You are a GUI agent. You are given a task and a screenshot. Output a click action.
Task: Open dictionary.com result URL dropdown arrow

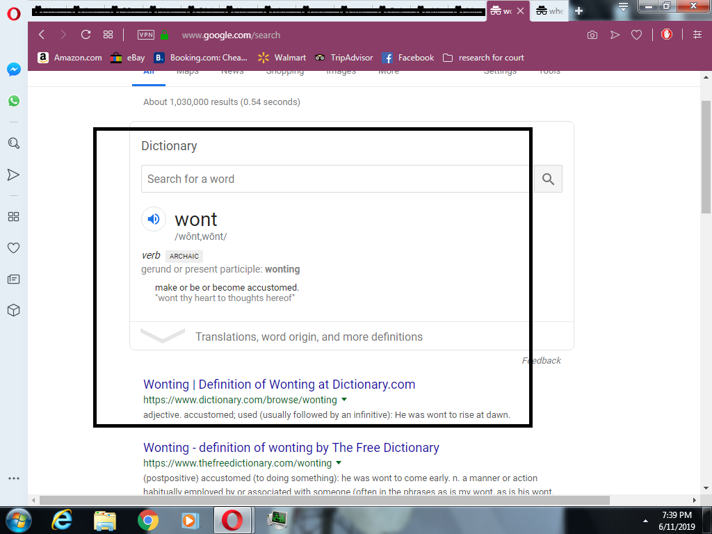click(344, 400)
